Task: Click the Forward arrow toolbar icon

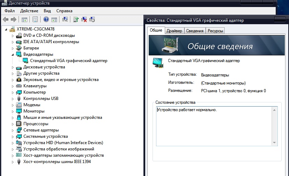Action: click(14, 19)
